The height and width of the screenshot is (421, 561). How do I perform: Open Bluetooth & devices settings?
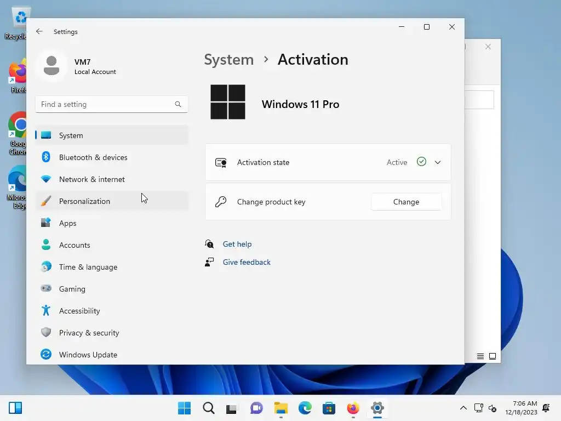pos(112,157)
